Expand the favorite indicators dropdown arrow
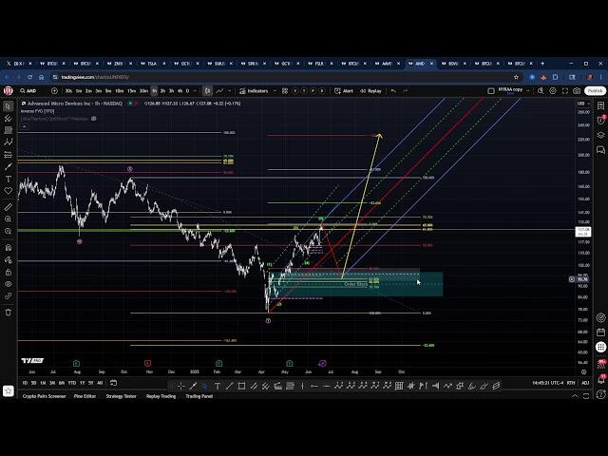This screenshot has width=608, height=456. point(275,91)
